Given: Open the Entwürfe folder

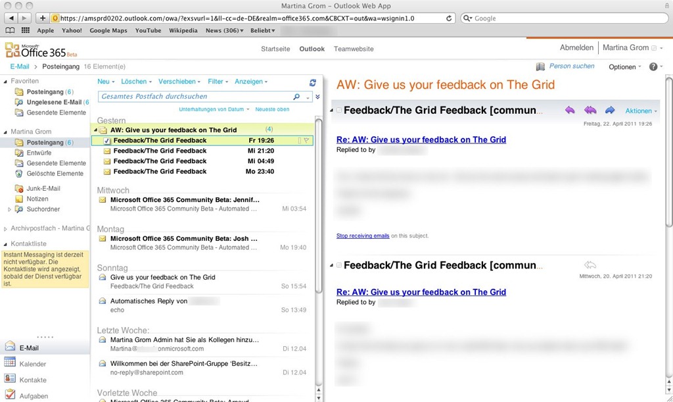Looking at the screenshot, I should 39,153.
